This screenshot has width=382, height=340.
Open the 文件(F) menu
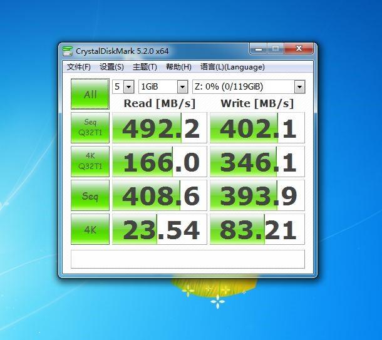78,67
